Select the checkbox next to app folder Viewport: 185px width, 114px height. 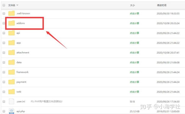click(x=4, y=43)
